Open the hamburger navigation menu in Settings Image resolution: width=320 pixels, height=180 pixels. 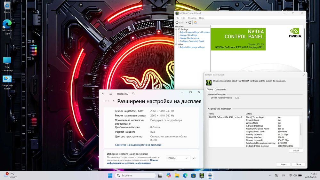(111, 94)
